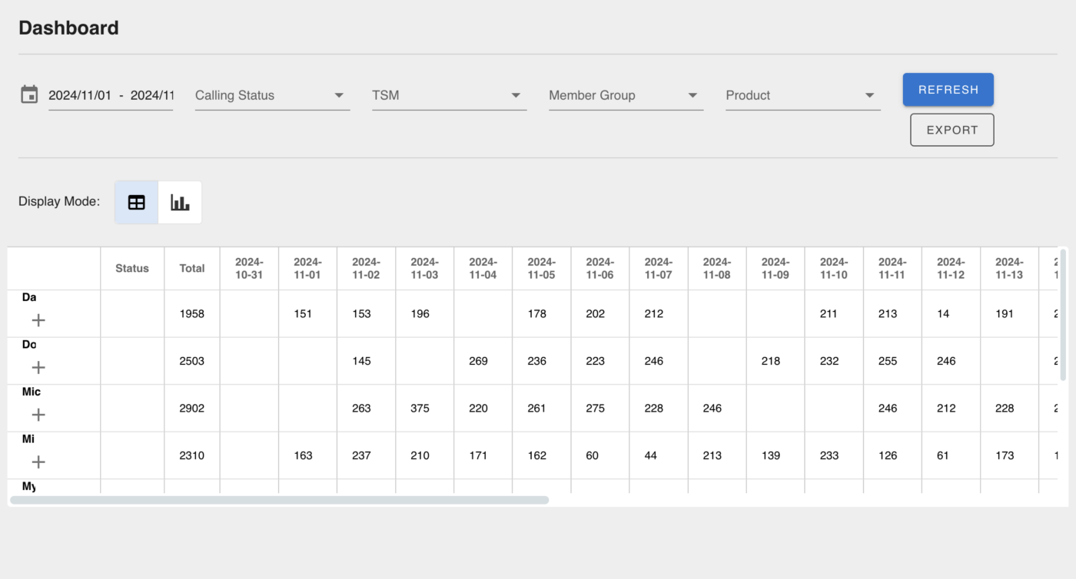The height and width of the screenshot is (579, 1076).
Task: Click the Total column header
Action: tap(192, 268)
